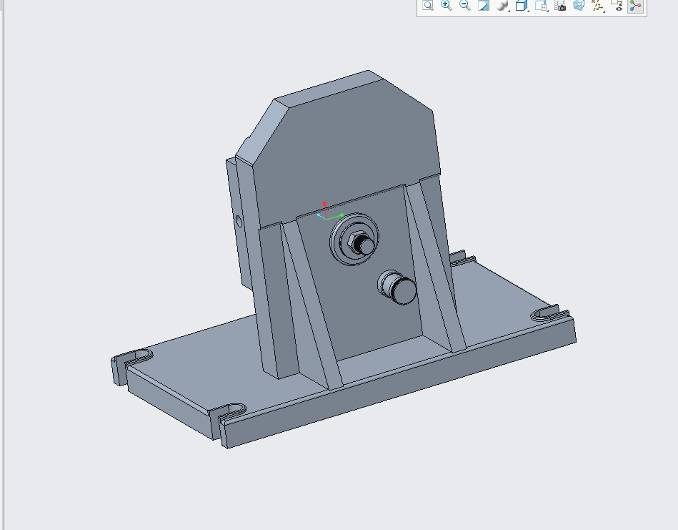Toggle the Annotation Display eye icon
This screenshot has width=678, height=530.
pos(617,6)
